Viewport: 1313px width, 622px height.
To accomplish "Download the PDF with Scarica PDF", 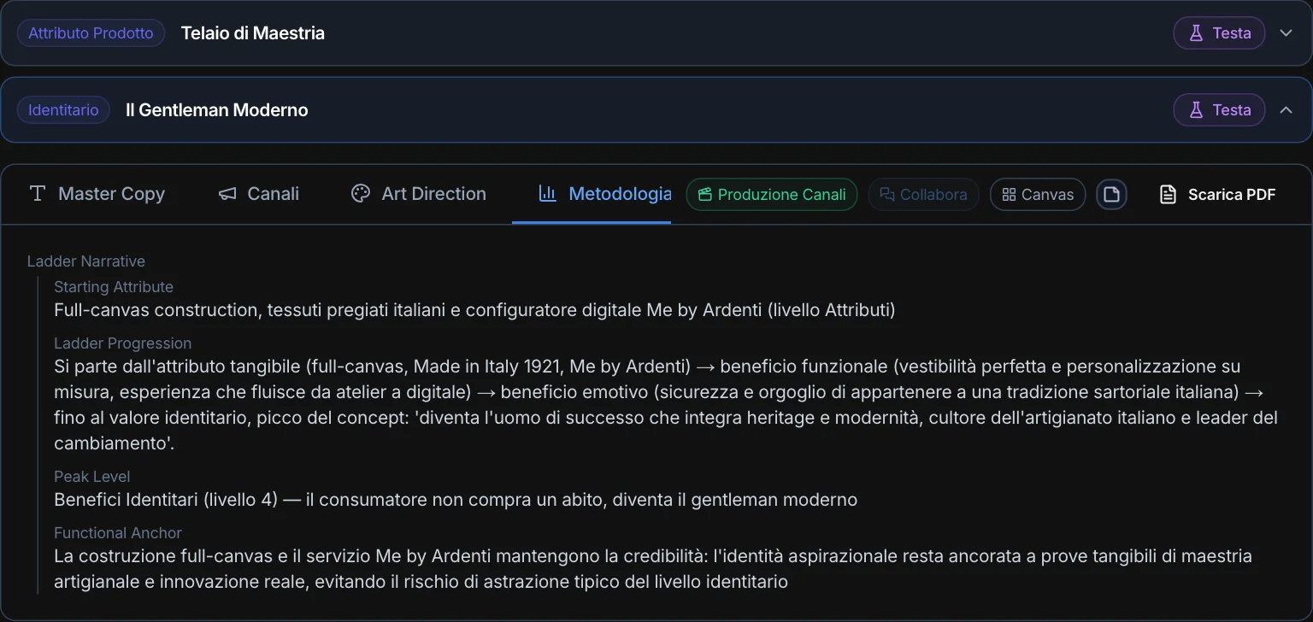I will [x=1218, y=195].
